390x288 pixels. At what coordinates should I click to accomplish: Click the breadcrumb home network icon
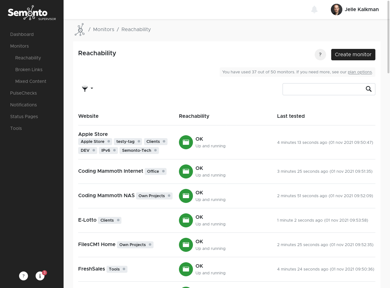[x=80, y=30]
